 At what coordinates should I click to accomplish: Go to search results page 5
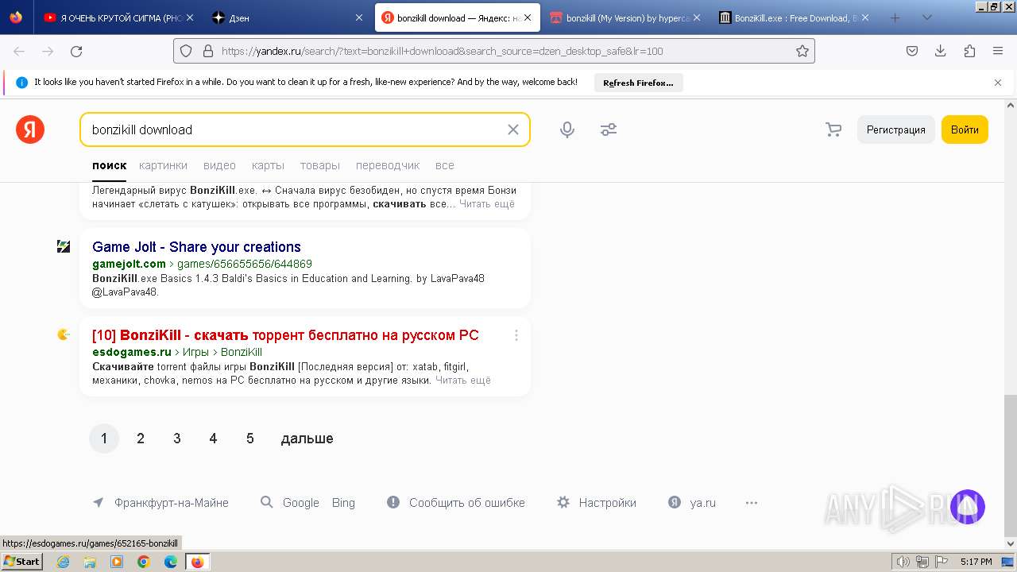pyautogui.click(x=249, y=439)
